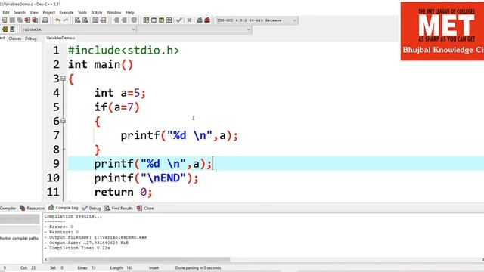Click the Close All files toolbar icon
Viewport: 484px width, 272px height.
click(x=36, y=20)
